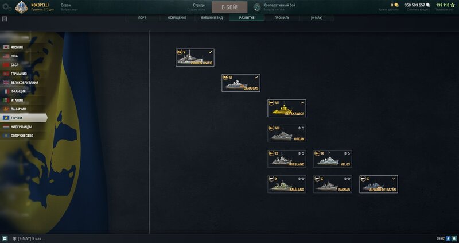Click the USSR red flag icon

[6, 65]
